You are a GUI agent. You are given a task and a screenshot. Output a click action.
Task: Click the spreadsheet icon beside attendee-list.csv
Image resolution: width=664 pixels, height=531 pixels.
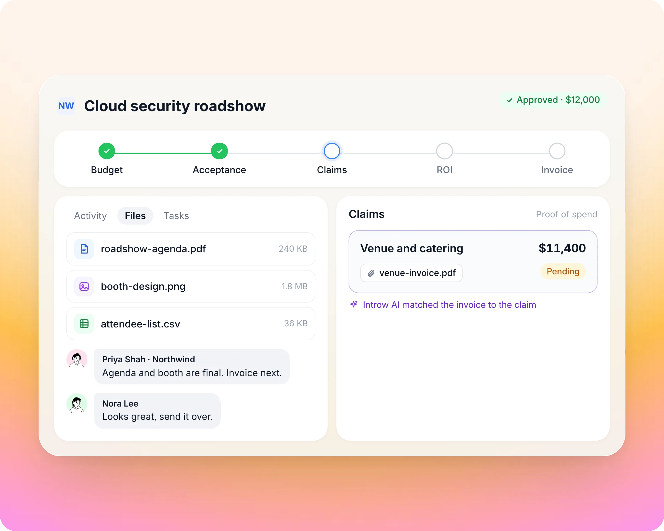pos(84,324)
